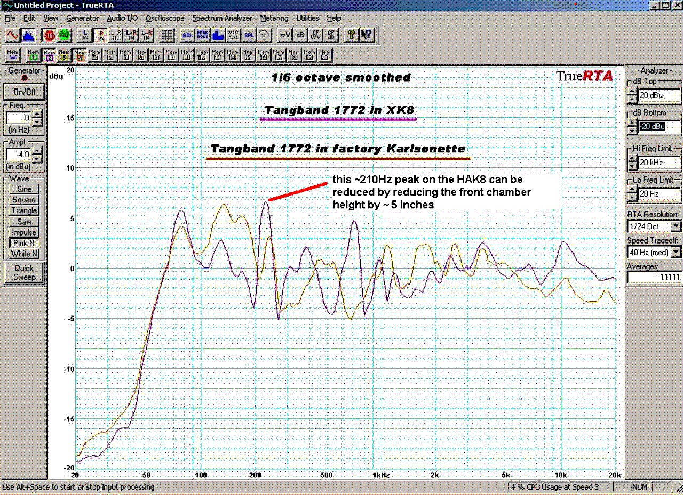Image resolution: width=683 pixels, height=495 pixels.
Task: Toggle the PEAK HOLD icon
Action: click(x=203, y=35)
